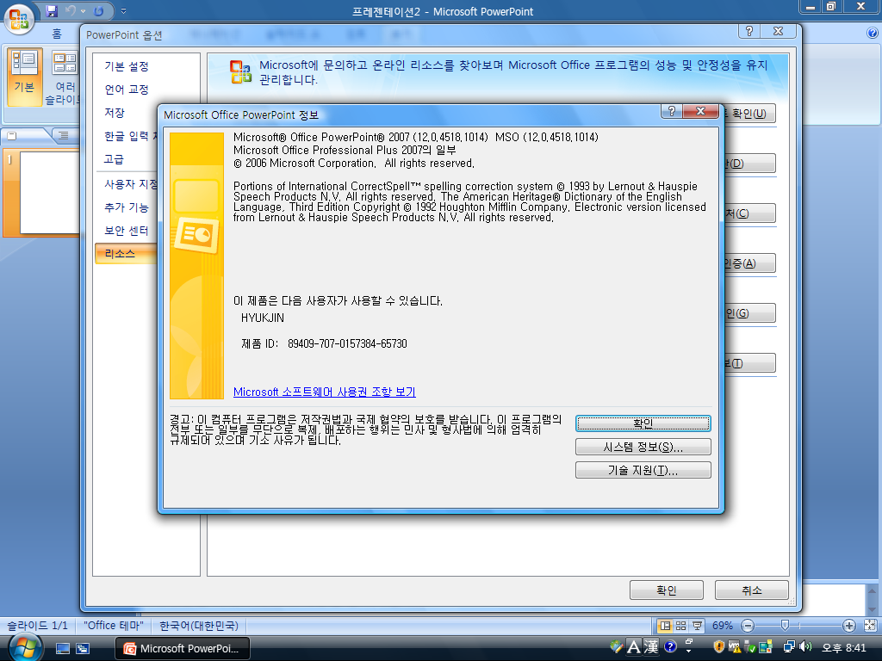Click fit slide to window icon

[x=870, y=626]
